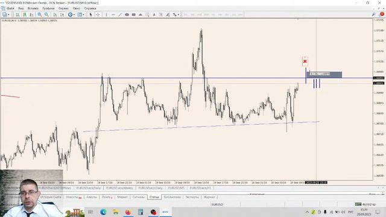This screenshot has height=217, width=386.
Task: Open the red notification alert icon
Action: 382,14
